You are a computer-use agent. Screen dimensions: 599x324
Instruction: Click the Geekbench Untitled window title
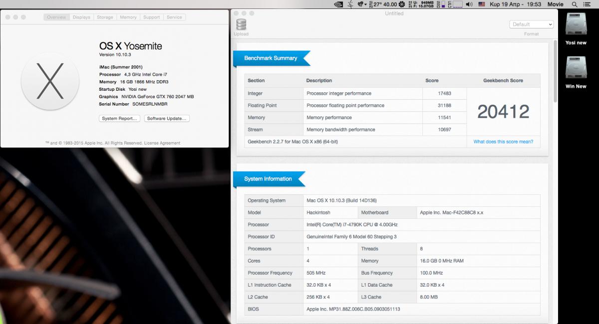click(x=394, y=13)
